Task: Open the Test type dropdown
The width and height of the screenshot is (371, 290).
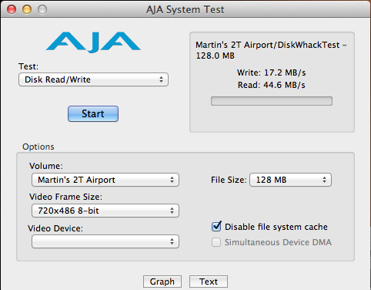Action: [x=93, y=79]
